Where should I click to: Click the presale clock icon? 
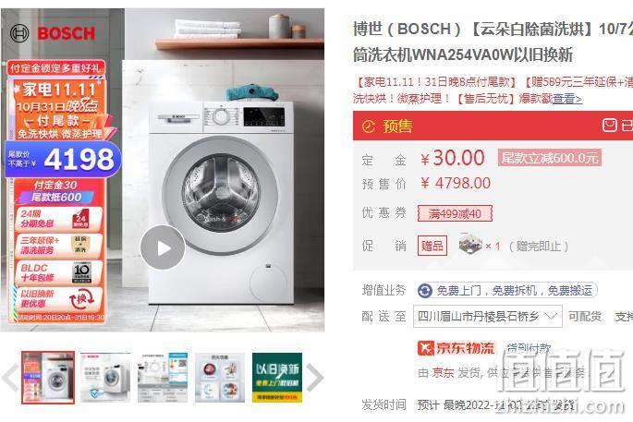[x=368, y=127]
